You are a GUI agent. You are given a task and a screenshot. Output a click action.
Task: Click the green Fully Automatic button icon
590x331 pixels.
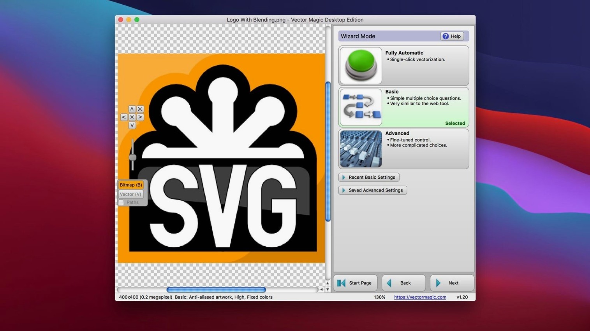(361, 66)
